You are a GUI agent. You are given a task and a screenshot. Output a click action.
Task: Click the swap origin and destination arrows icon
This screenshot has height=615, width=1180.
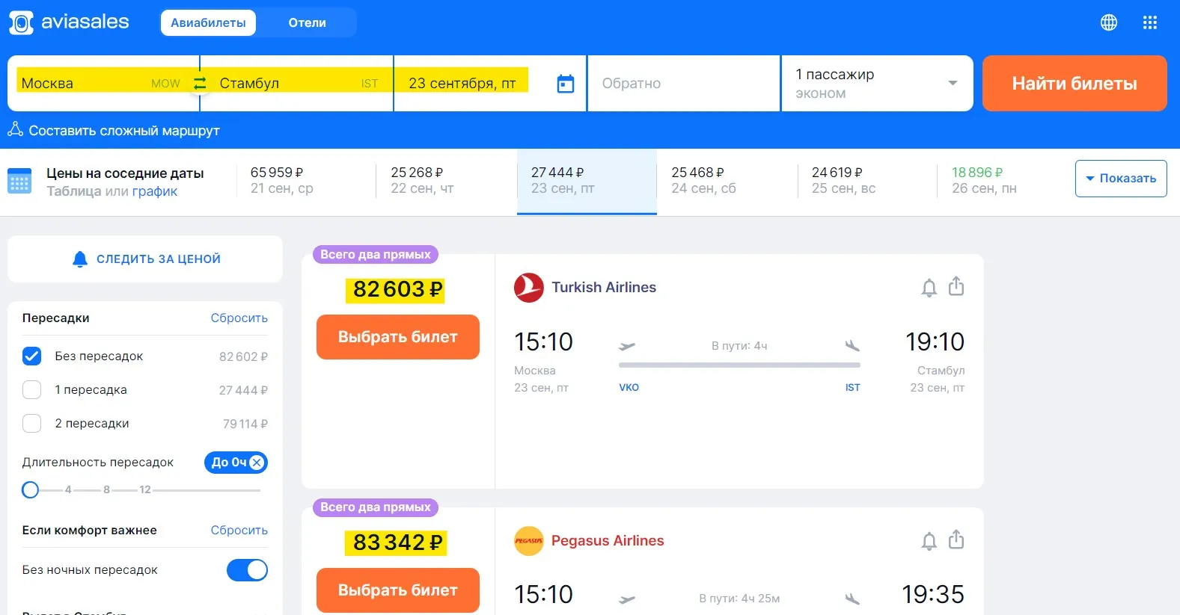[x=200, y=84]
